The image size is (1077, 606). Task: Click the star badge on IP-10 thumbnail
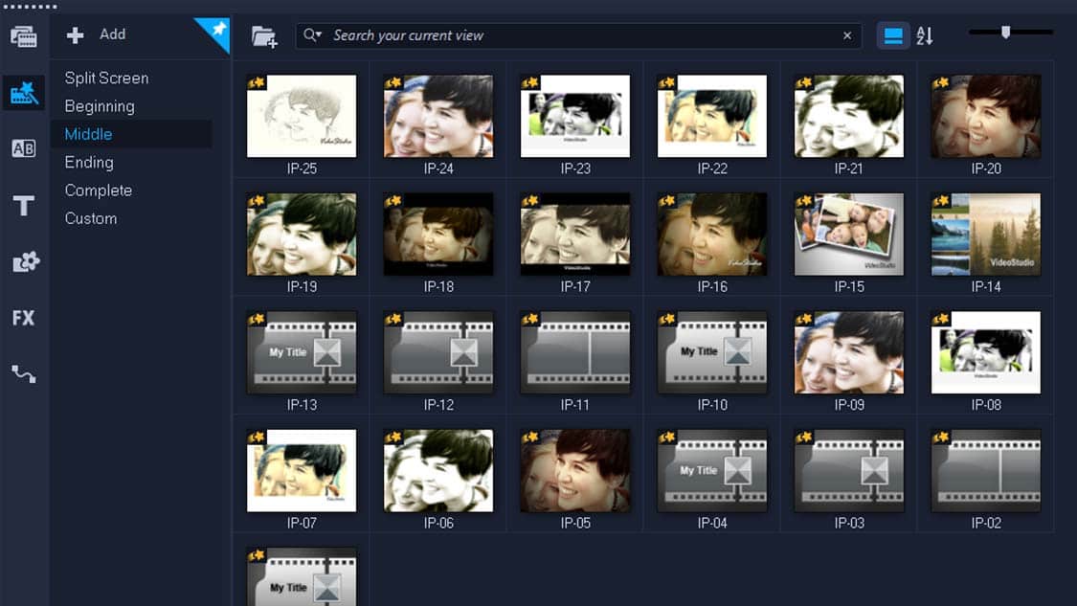click(x=667, y=320)
